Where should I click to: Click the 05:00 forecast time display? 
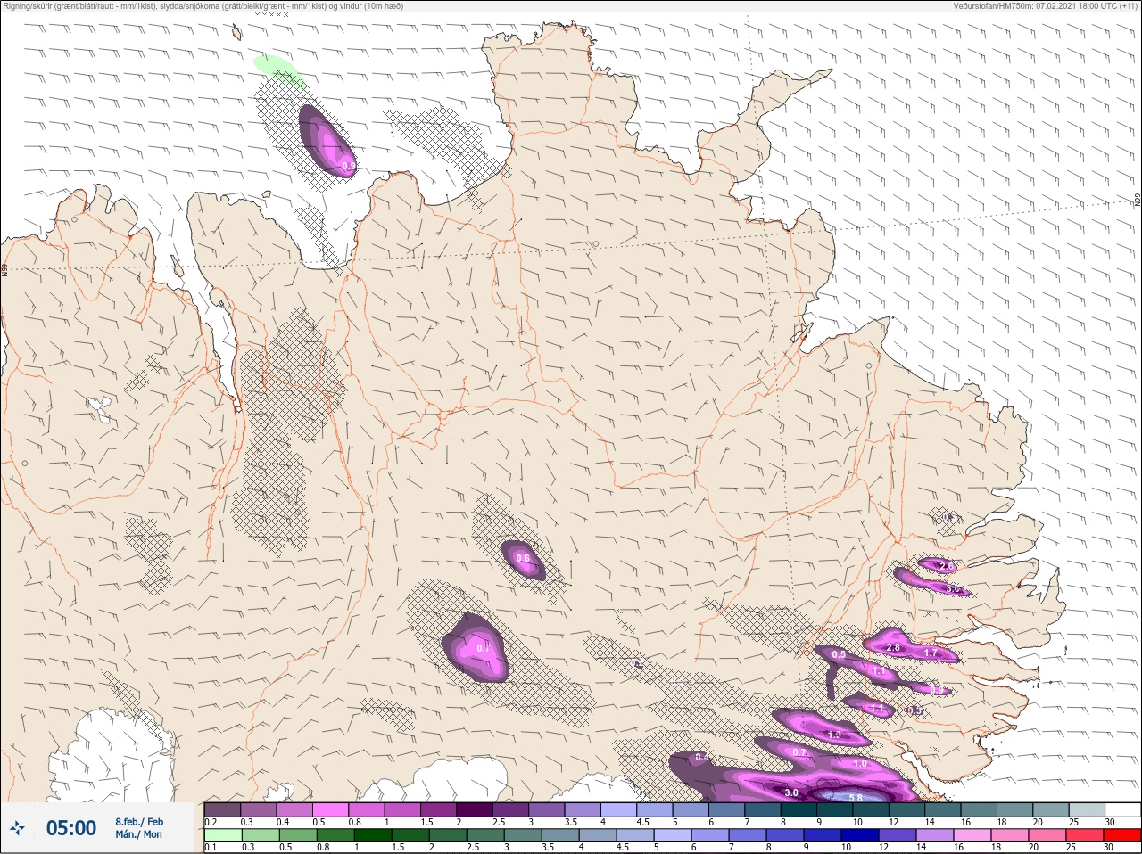coord(71,828)
